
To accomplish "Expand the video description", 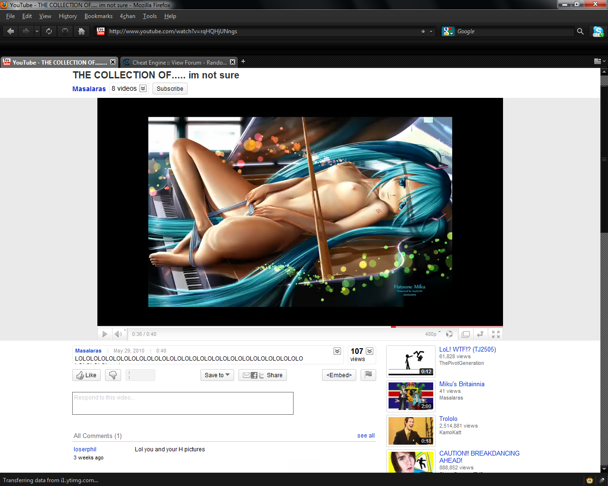I will 337,351.
